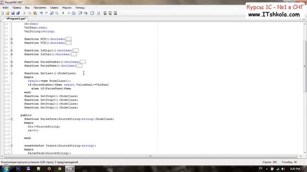Image resolution: width=307 pixels, height=172 pixels.
Task: Click the www.ITshkola.com link text
Action: pos(274,14)
